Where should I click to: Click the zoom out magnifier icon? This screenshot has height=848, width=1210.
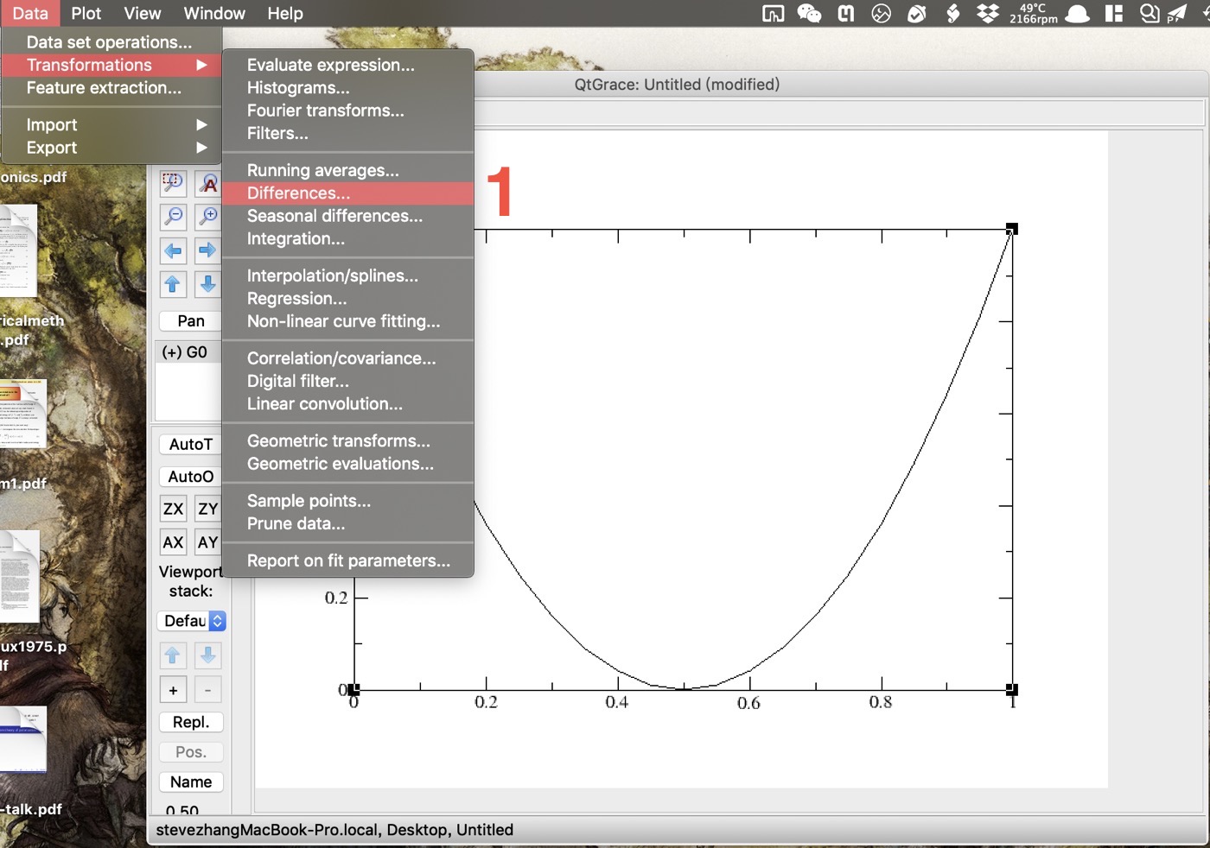click(x=173, y=216)
